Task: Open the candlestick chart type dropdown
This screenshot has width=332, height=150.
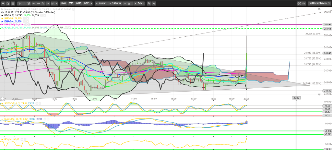Action: [x=128, y=3]
